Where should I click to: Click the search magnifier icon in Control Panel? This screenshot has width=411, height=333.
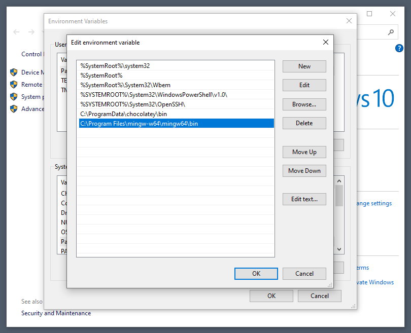tap(391, 32)
